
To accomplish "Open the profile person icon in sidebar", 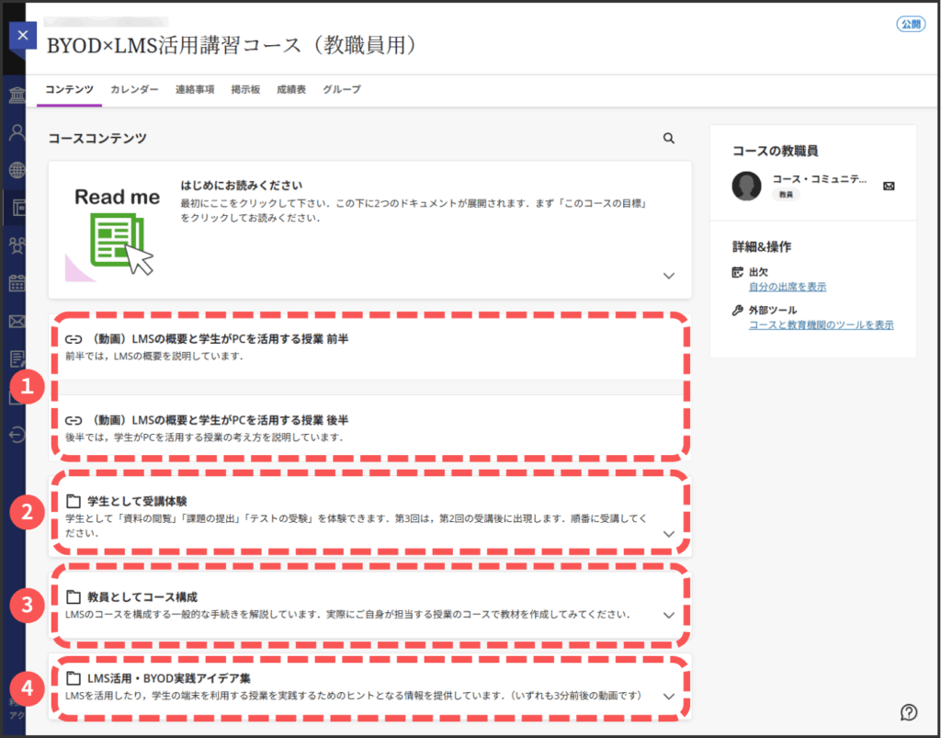I will (17, 131).
